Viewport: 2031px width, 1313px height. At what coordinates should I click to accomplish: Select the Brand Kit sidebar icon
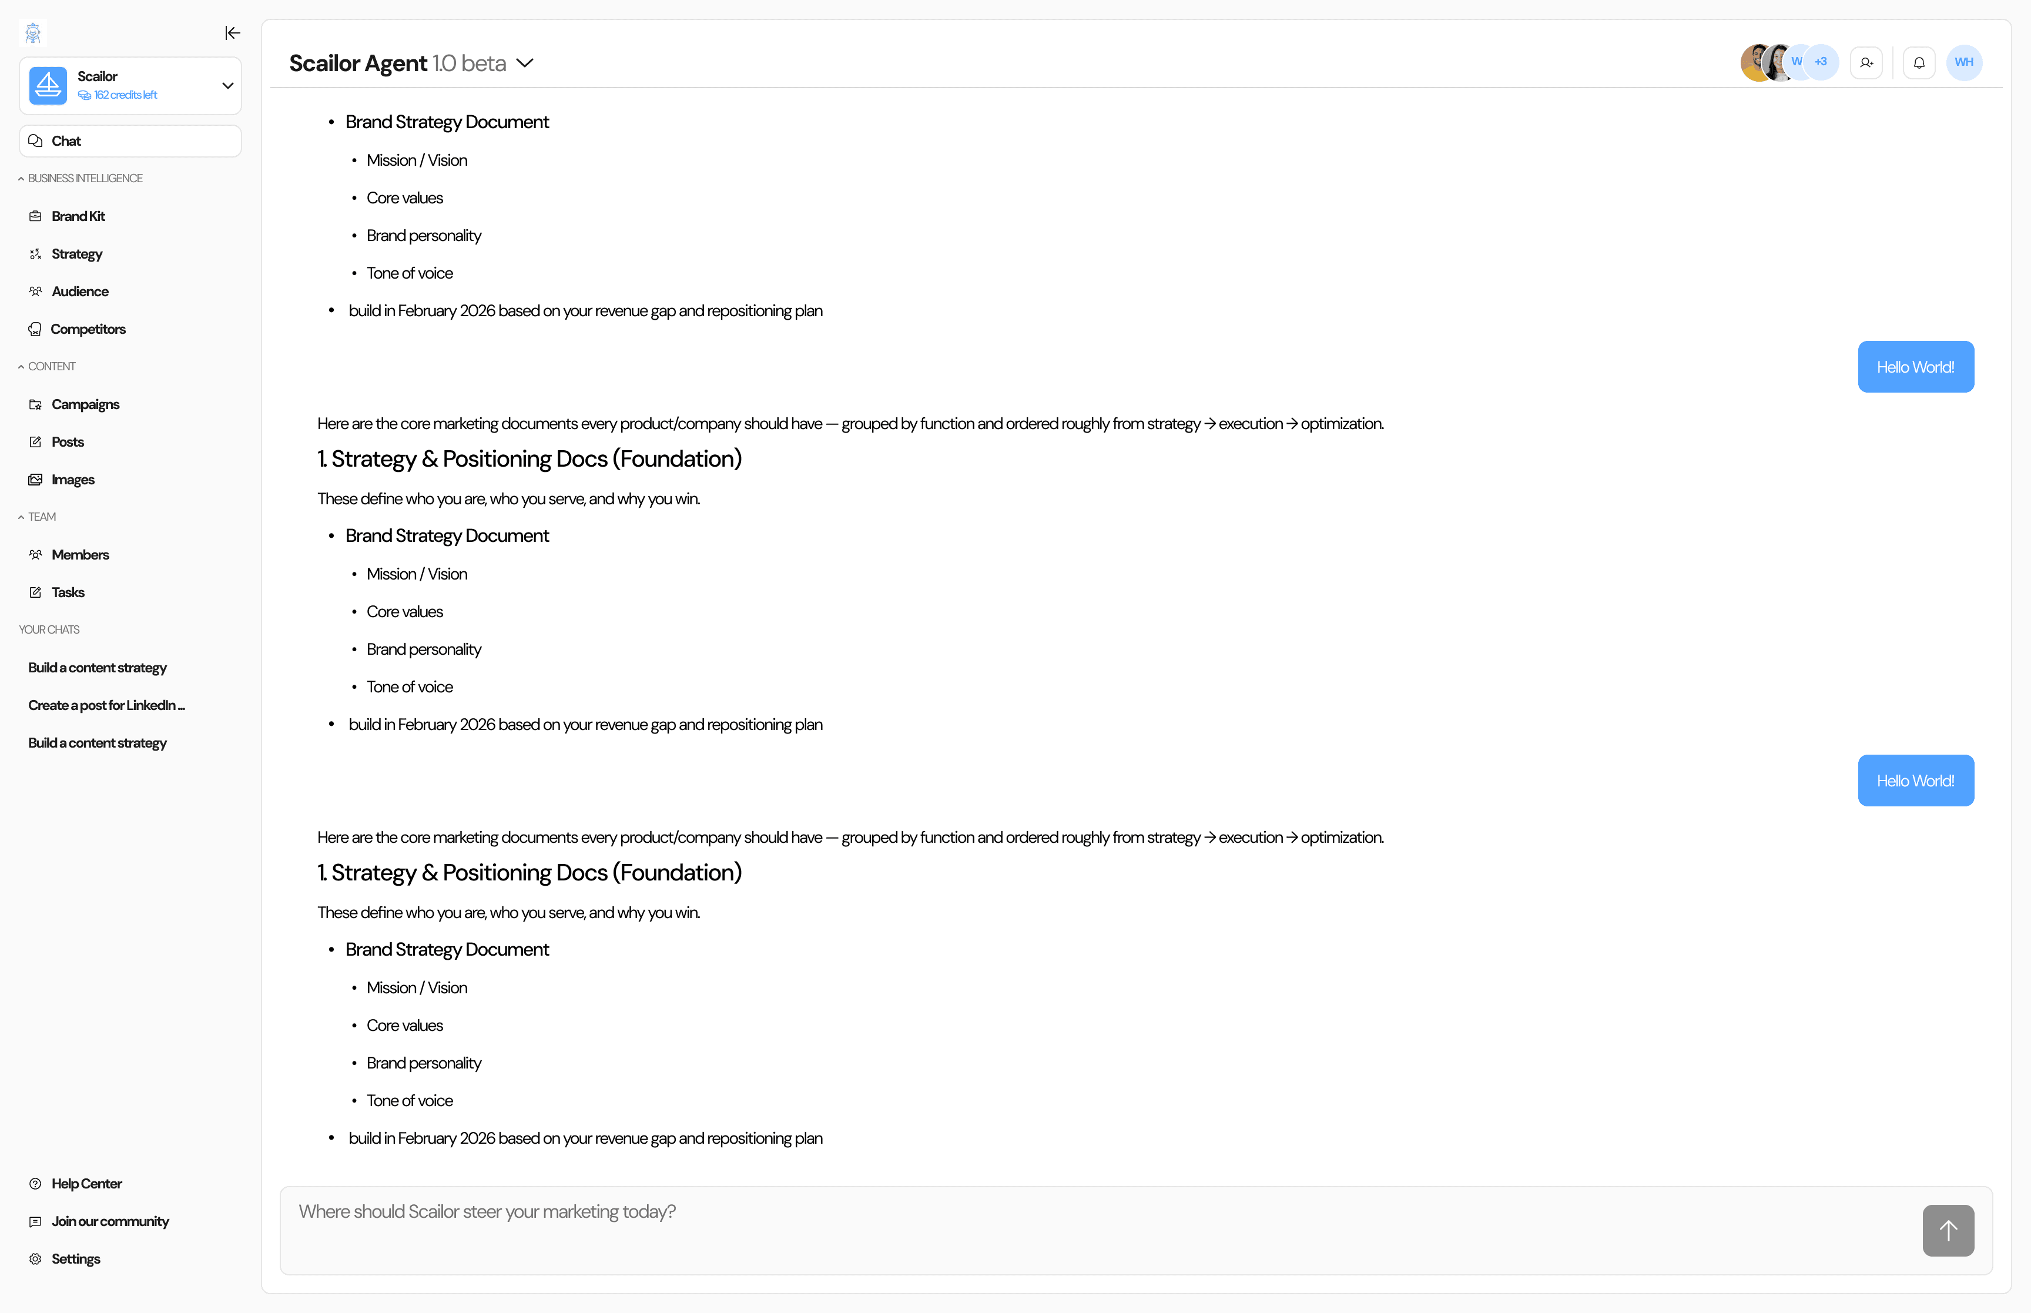coord(35,216)
